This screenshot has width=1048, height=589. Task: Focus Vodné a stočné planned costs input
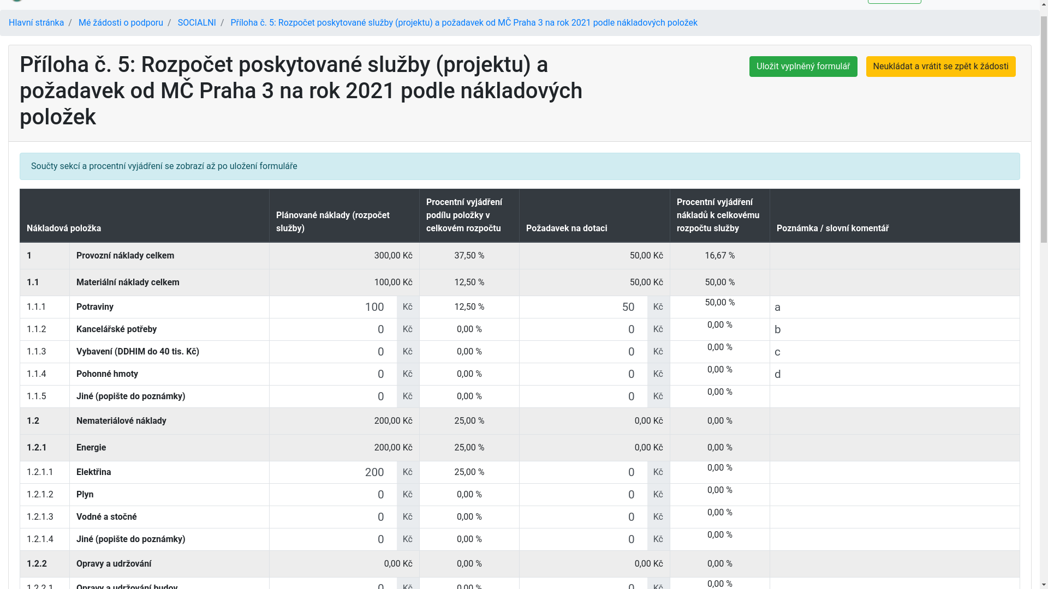334,517
